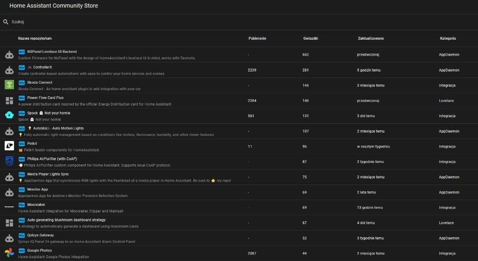Screen dimensions: 478x261
Task: Click the Moonraker logo icon
Action: point(9,207)
